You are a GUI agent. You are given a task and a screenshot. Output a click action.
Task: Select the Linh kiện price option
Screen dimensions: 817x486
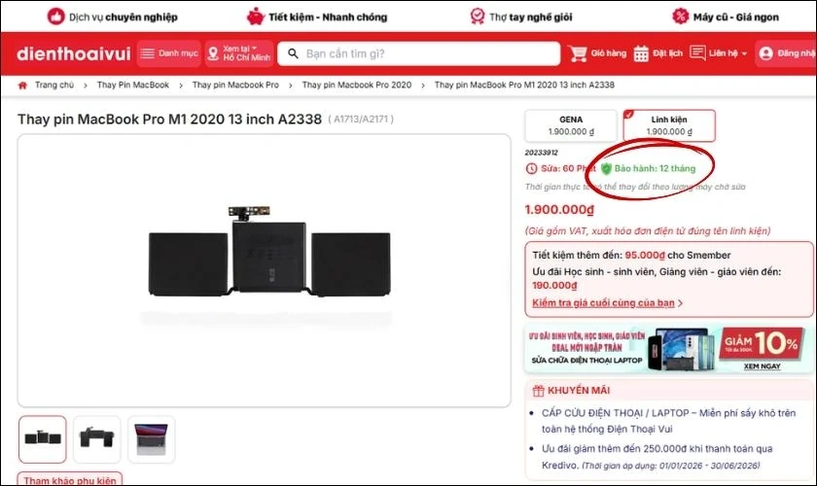coord(669,125)
